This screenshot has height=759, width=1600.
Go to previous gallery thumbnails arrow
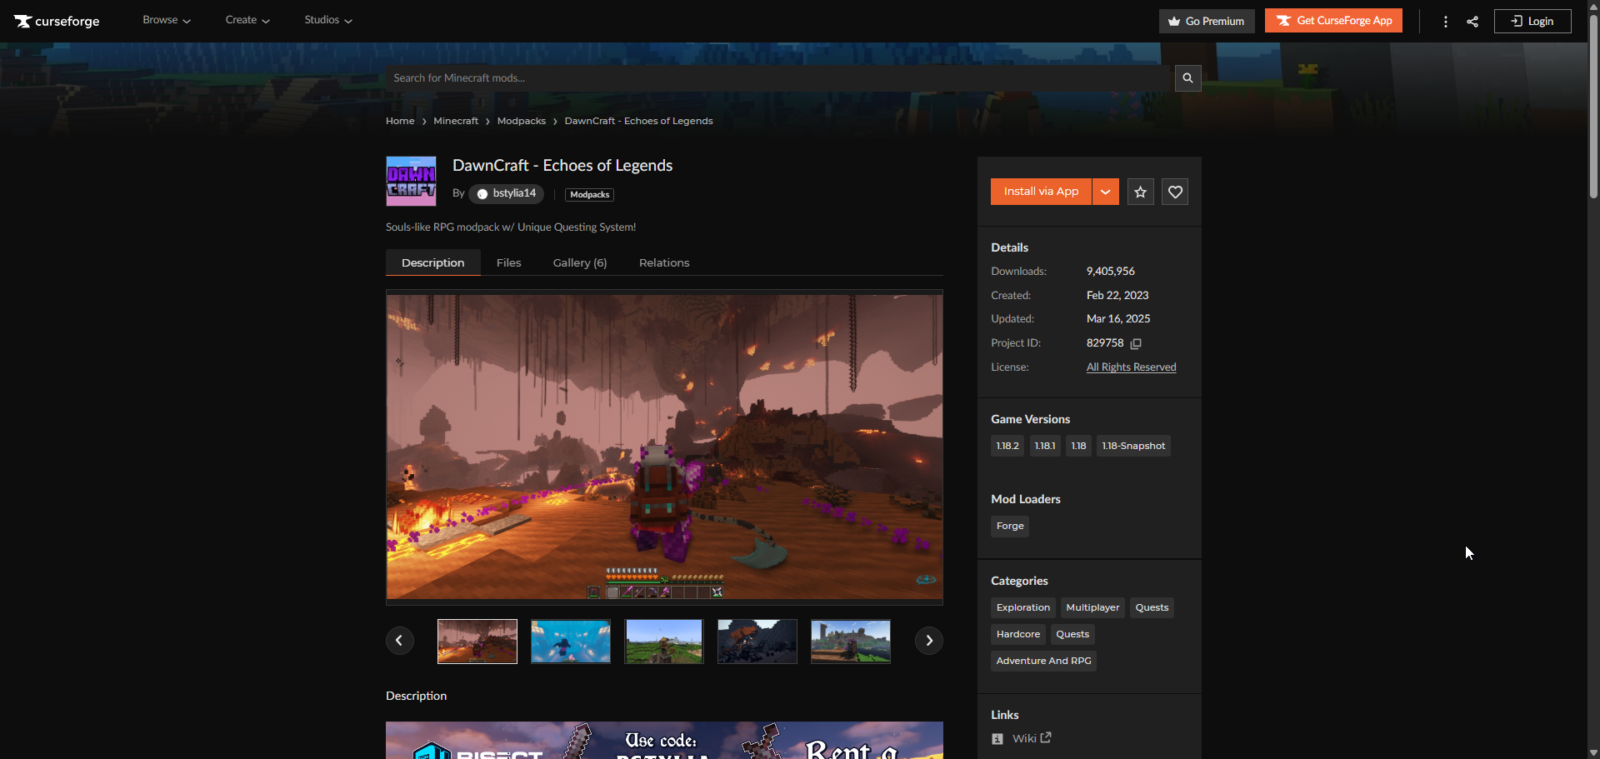click(399, 641)
